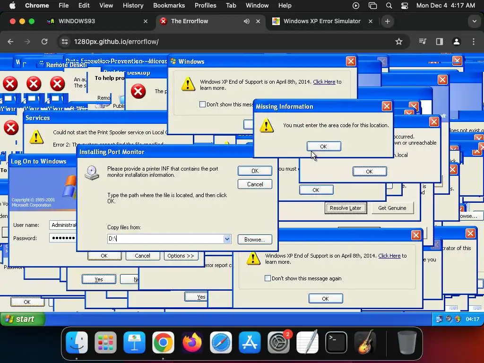This screenshot has width=484, height=363.
Task: Follow the Click Here link in the lower support dialog
Action: (x=389, y=256)
